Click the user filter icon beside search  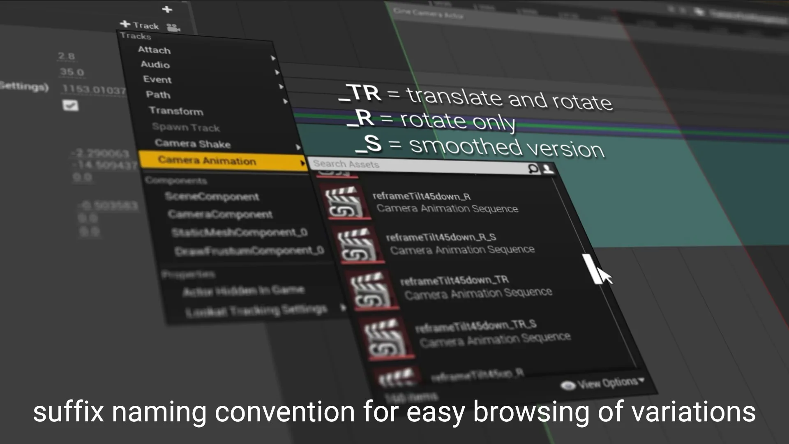click(x=548, y=169)
